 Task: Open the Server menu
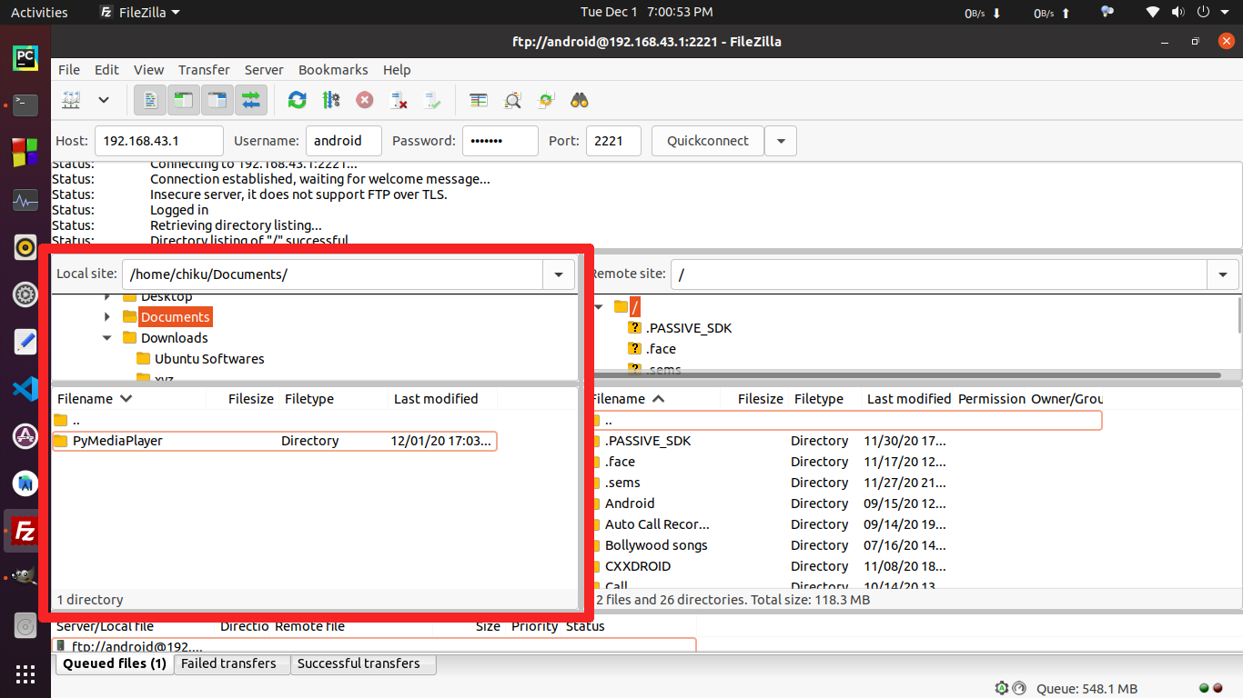coord(264,70)
